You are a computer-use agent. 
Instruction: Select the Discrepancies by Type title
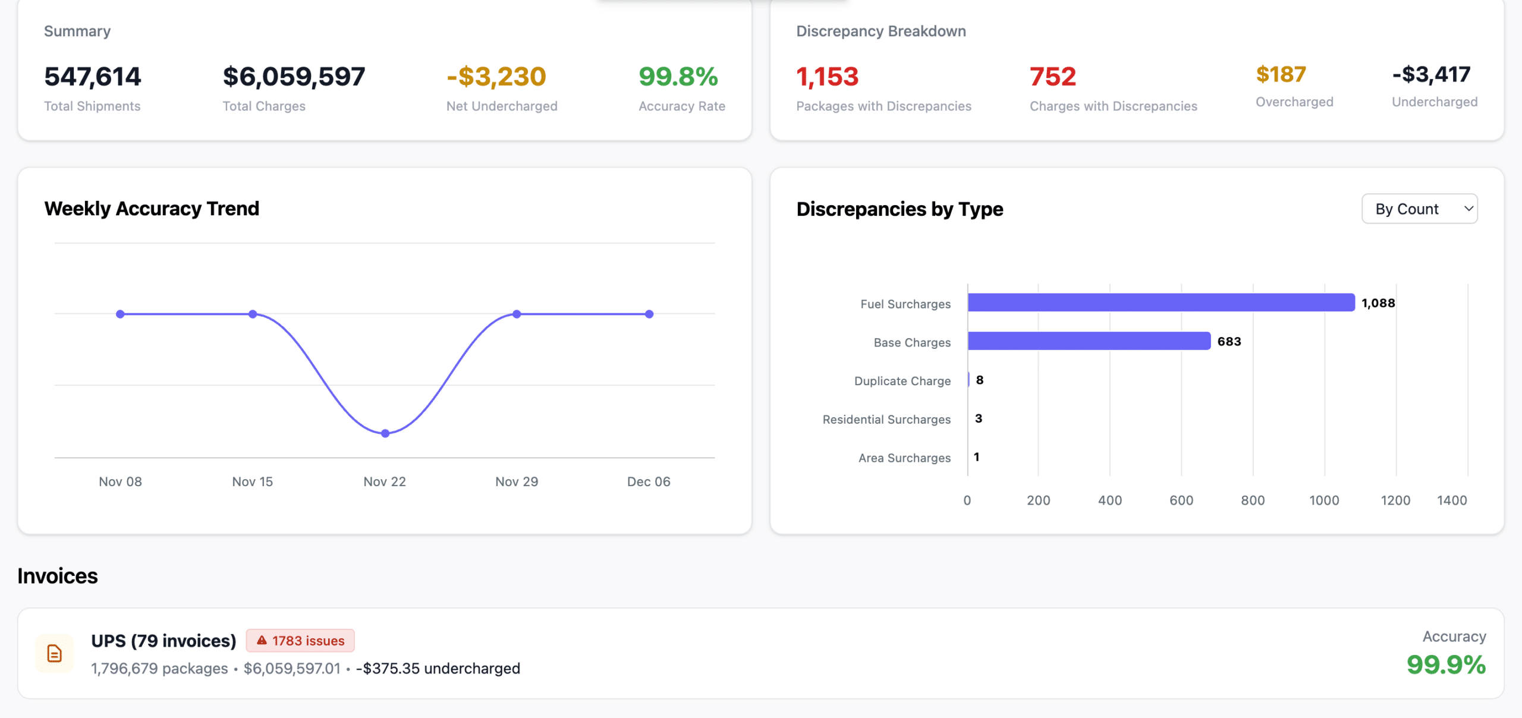[900, 209]
